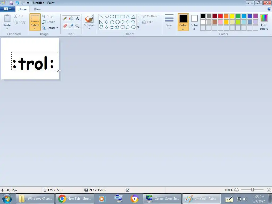Select the Fill with color bucket tool
272x204 pixels.
(x=71, y=18)
